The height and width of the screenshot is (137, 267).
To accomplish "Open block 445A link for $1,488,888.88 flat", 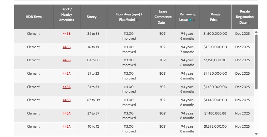I will point(66,113).
